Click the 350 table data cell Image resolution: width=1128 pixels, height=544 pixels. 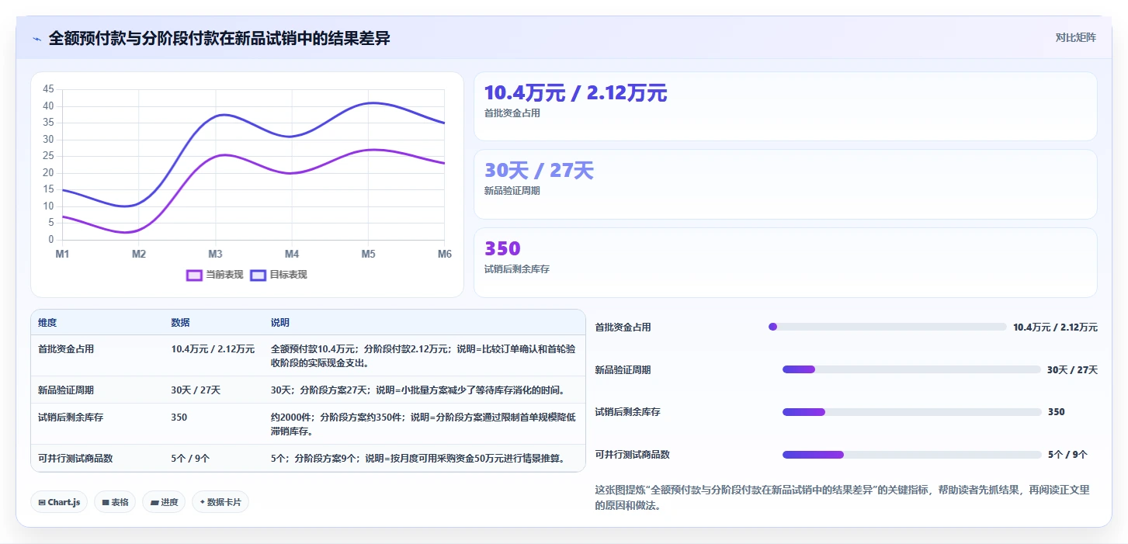179,418
